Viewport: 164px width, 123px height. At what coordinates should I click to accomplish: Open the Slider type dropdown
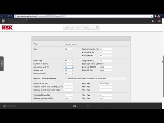coord(69,61)
